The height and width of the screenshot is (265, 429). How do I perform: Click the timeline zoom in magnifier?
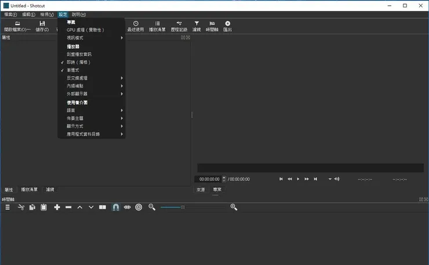[x=234, y=207]
